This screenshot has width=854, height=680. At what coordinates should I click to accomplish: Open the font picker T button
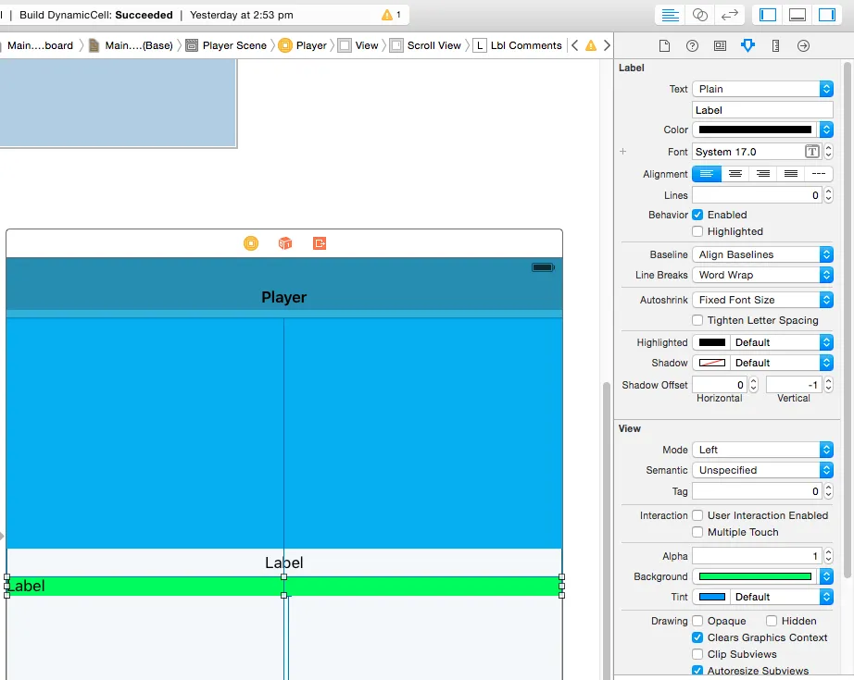812,151
